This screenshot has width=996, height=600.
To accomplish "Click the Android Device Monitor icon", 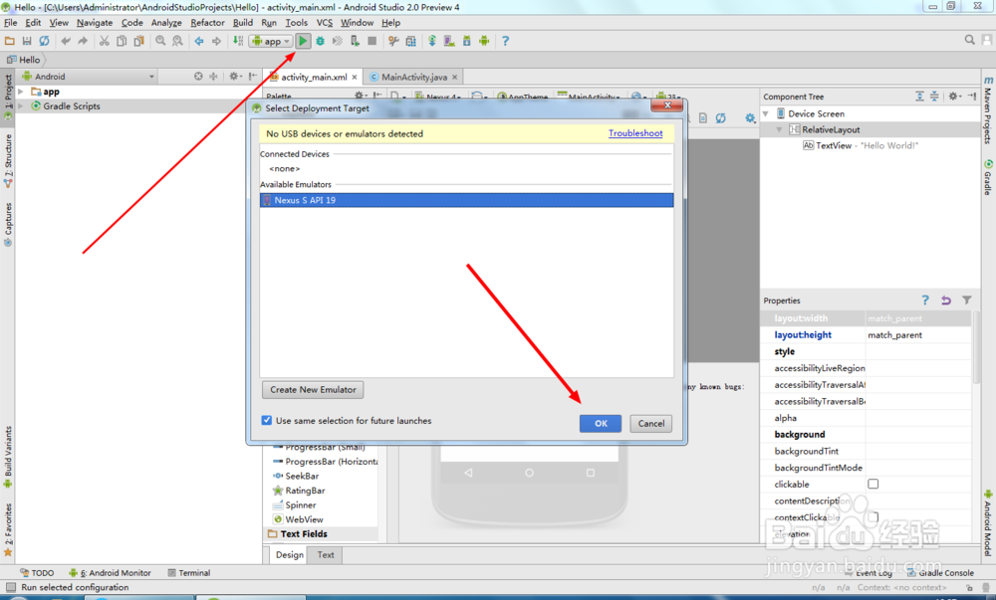I will (x=484, y=41).
